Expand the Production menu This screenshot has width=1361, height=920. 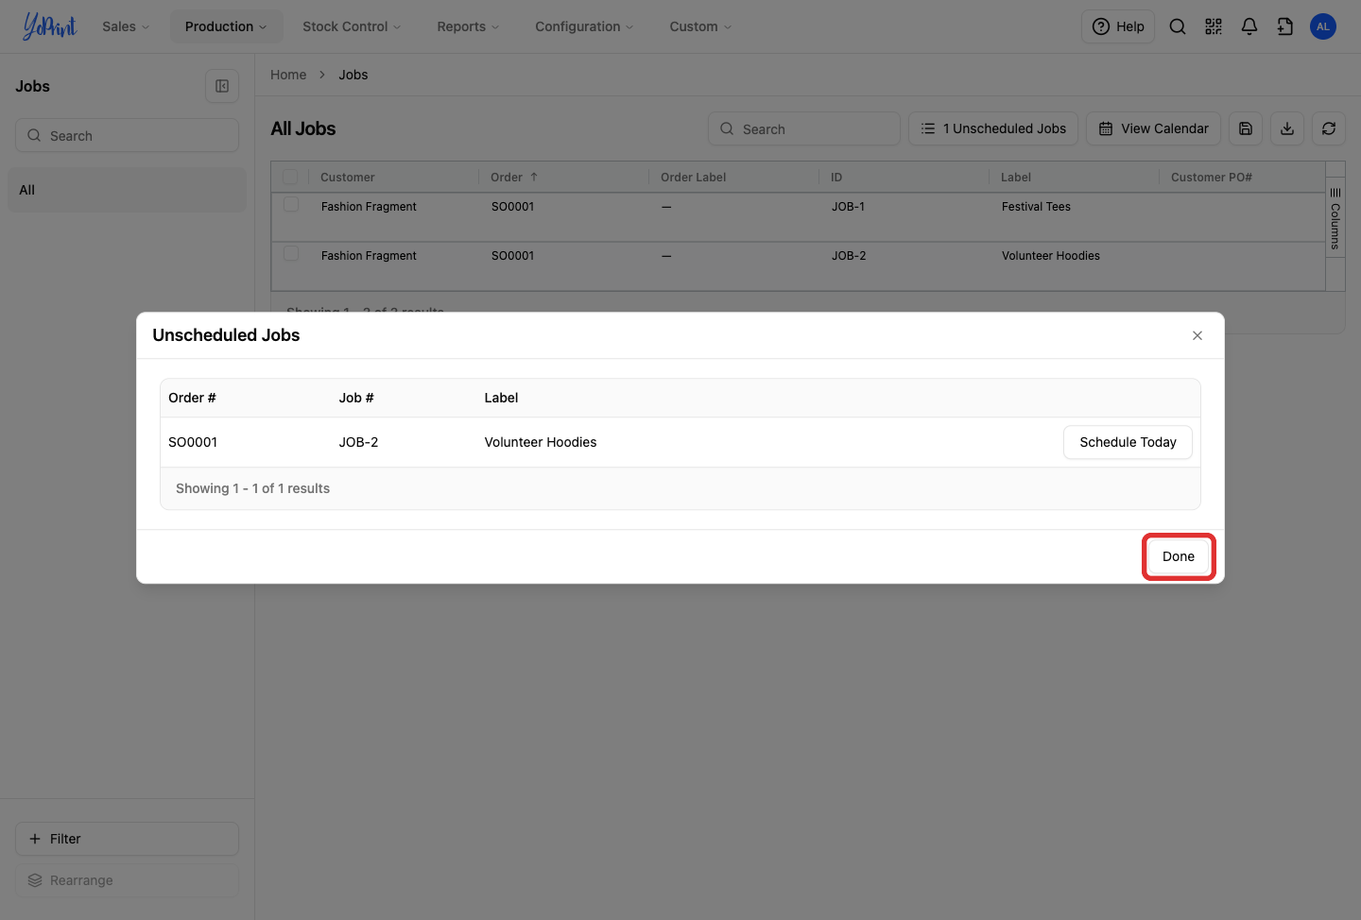[x=226, y=26]
